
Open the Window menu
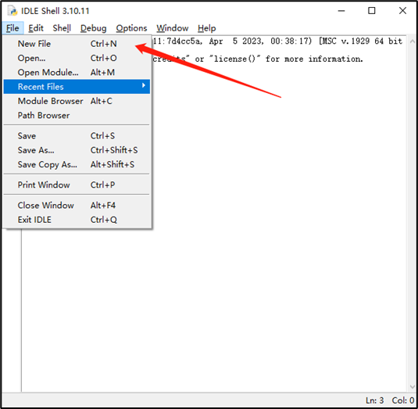pos(172,28)
